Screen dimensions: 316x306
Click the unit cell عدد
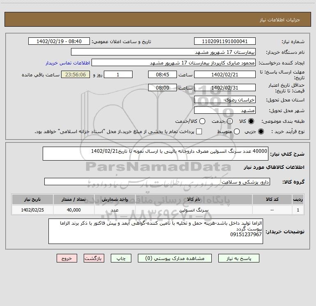tap(114, 210)
